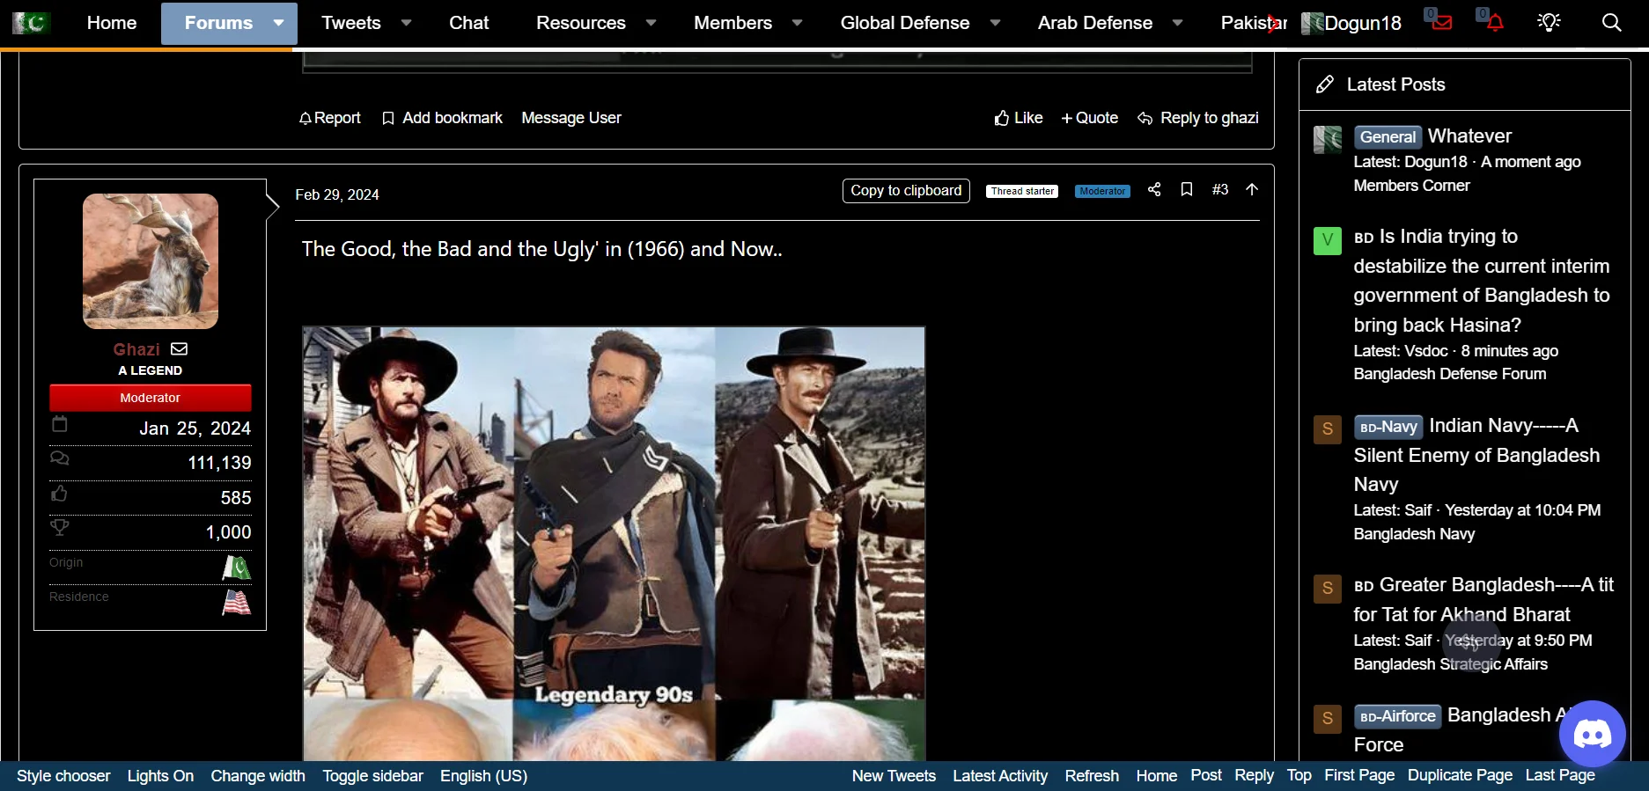Toggle Lights On in footer
This screenshot has height=791, width=1649.
click(x=160, y=776)
